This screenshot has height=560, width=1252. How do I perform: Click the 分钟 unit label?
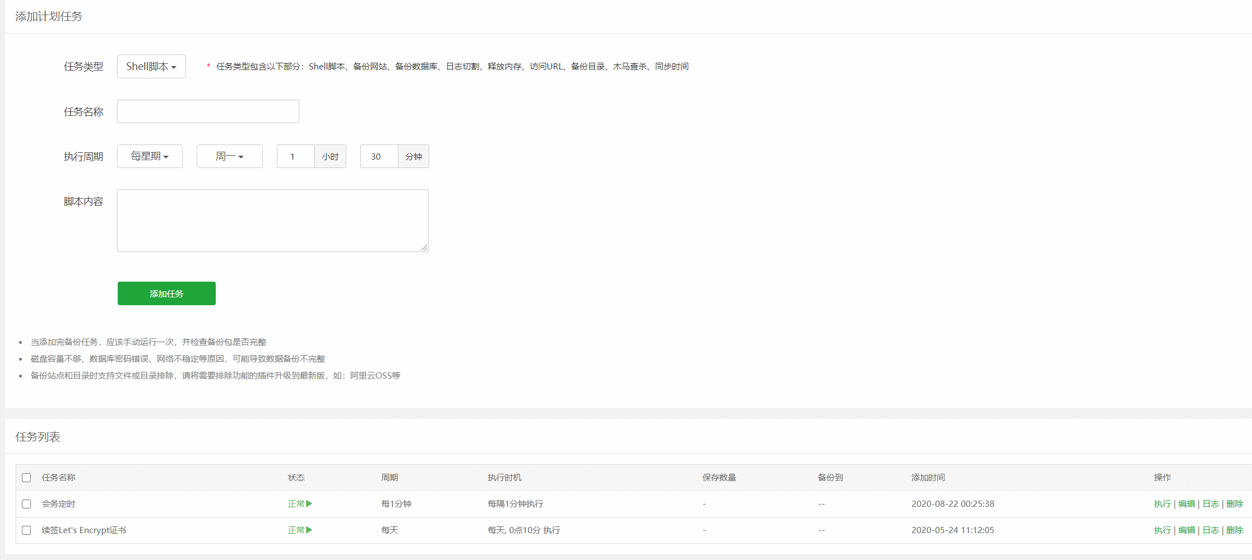pyautogui.click(x=414, y=156)
